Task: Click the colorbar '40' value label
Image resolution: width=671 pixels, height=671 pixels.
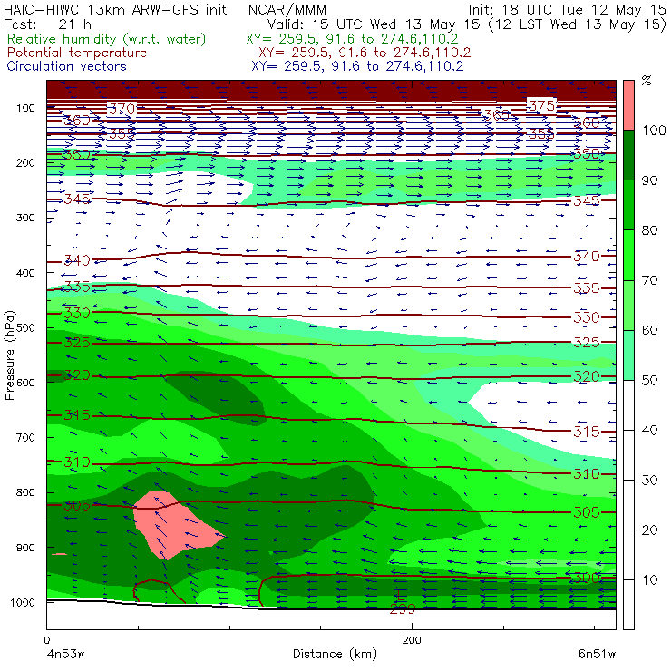Action: click(649, 430)
